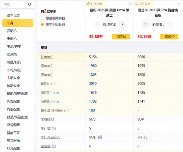Image resolution: width=183 pixels, height=152 pixels.
Task: Jump to the 车轮/制动 section
Action: click(x=14, y=70)
